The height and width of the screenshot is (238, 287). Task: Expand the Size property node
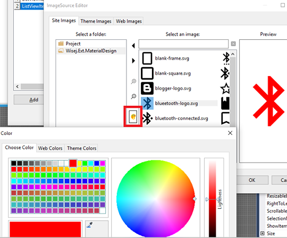263,233
